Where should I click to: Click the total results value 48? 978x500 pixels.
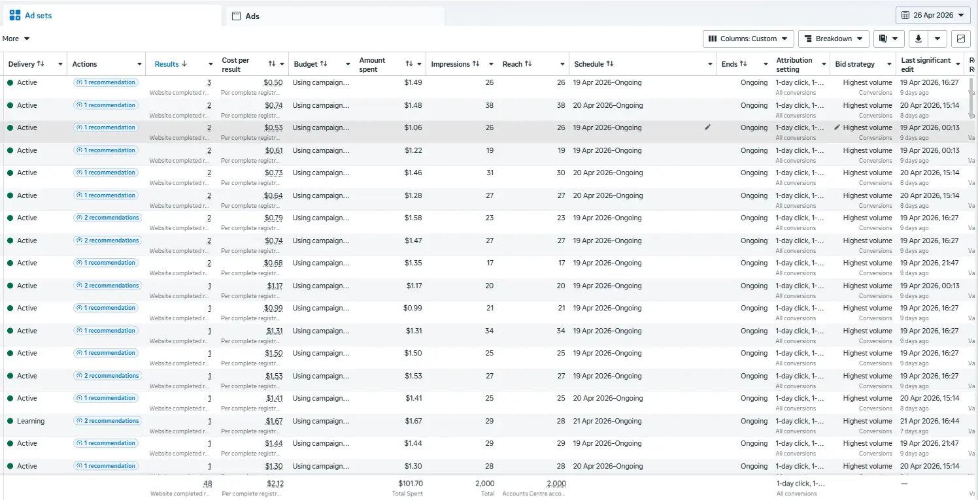[x=207, y=484]
